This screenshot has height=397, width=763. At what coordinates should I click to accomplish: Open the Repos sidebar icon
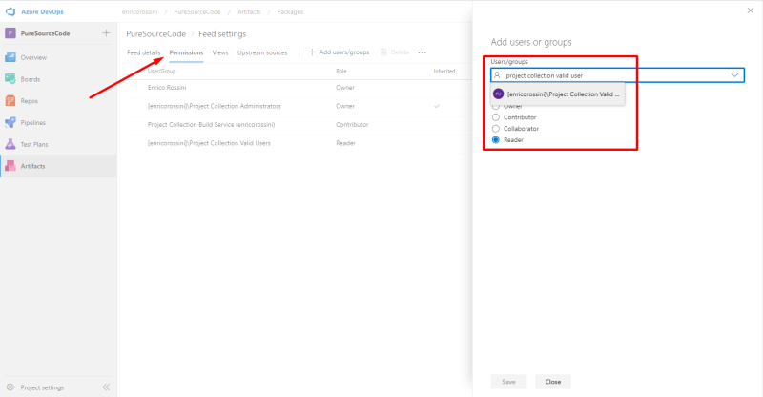tap(10, 101)
